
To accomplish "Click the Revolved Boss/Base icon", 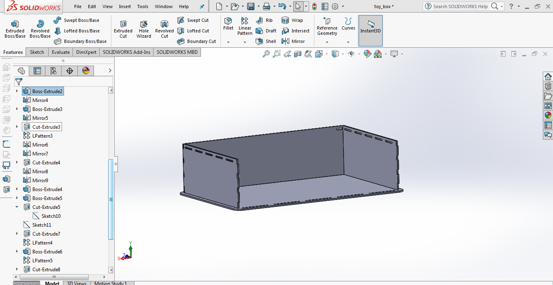I will coord(40,29).
